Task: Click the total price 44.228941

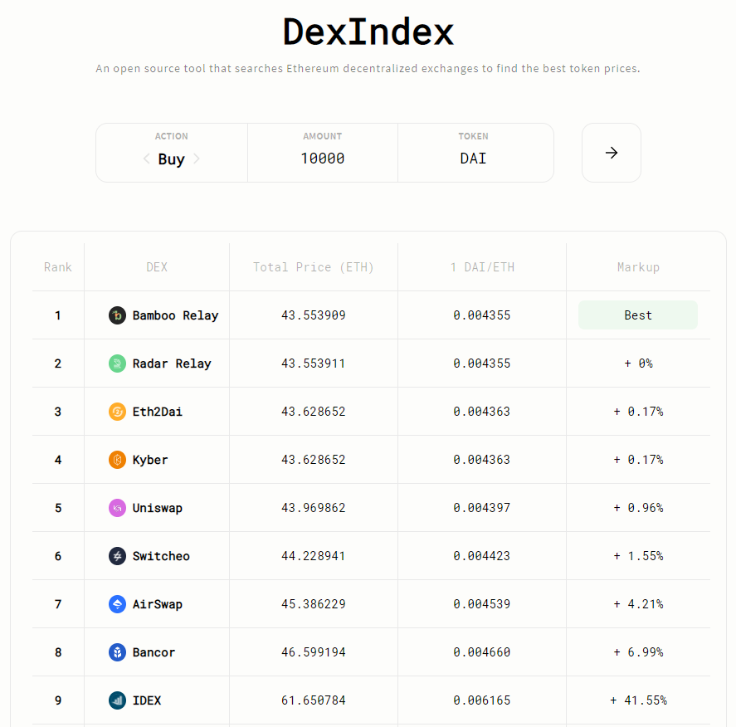Action: coord(313,556)
